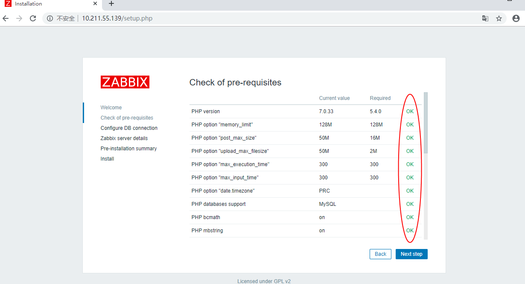
Task: Click the ZABBIX logo
Action: [x=125, y=82]
